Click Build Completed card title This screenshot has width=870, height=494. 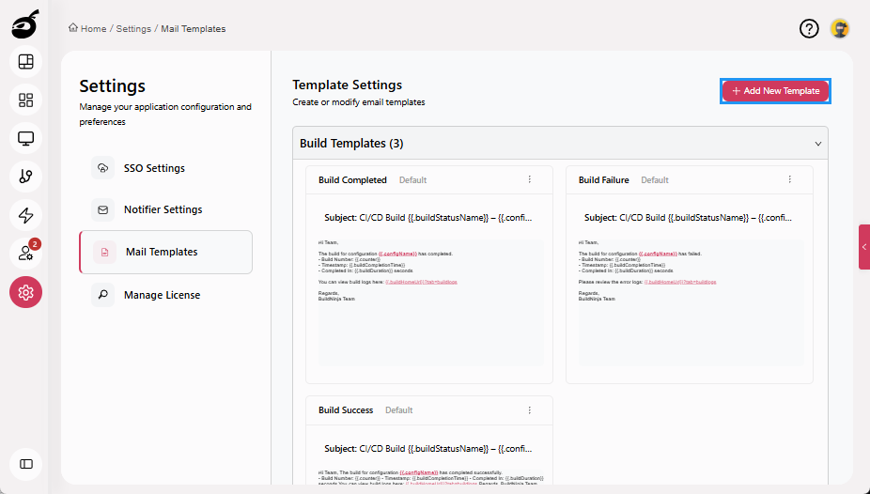(x=352, y=180)
